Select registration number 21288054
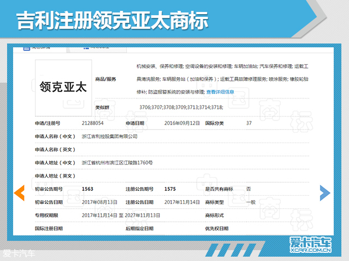Screen dimensions: 349x261 tap(93, 123)
